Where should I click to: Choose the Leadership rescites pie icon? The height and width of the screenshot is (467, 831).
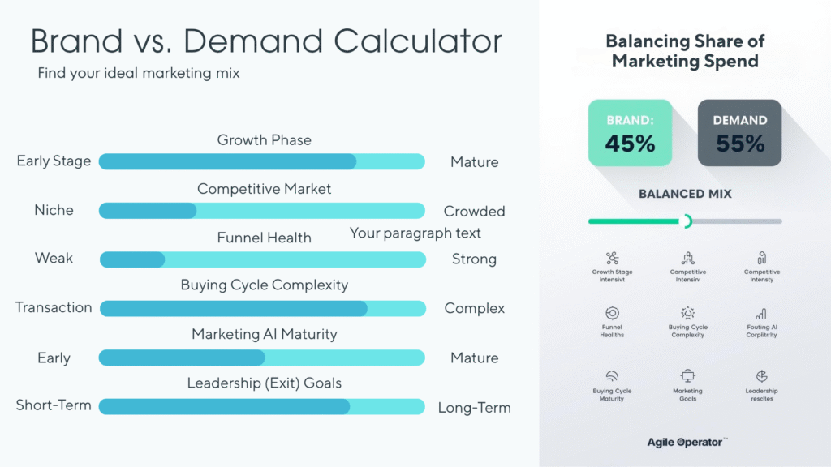(761, 376)
